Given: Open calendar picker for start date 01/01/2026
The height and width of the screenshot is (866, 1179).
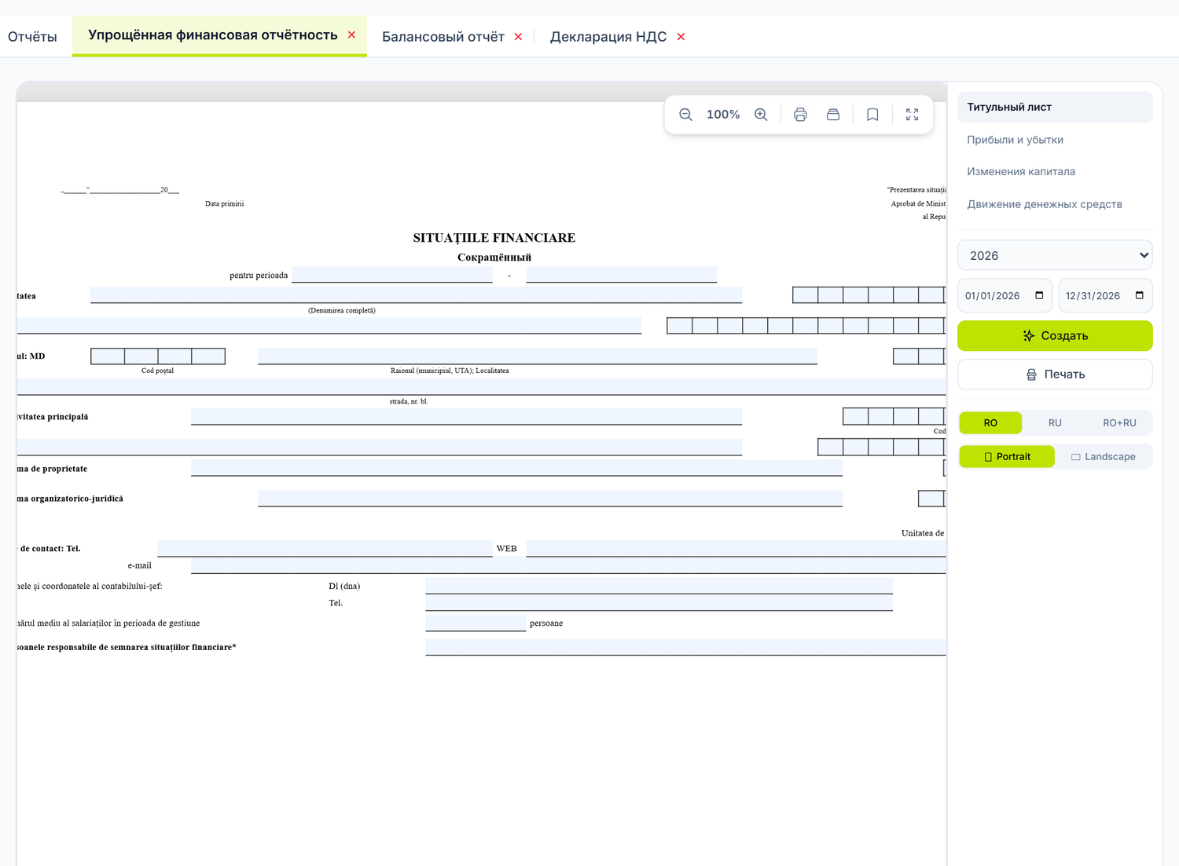Looking at the screenshot, I should pyautogui.click(x=1039, y=295).
